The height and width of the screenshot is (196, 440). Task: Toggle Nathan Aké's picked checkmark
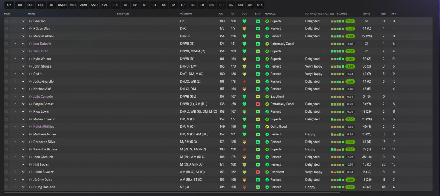(x=6, y=89)
